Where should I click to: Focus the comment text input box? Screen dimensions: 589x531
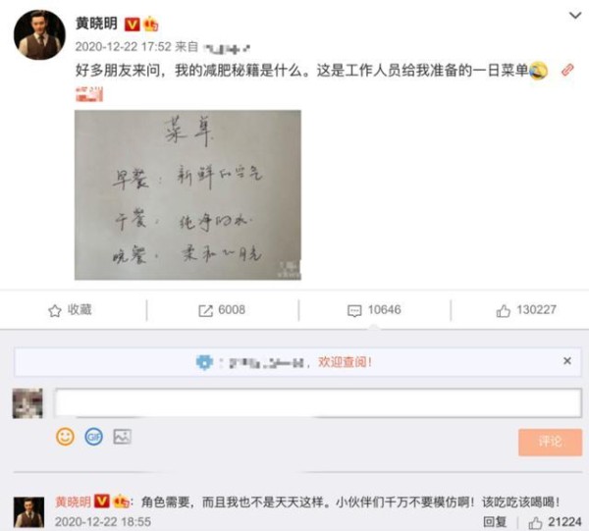(x=318, y=403)
